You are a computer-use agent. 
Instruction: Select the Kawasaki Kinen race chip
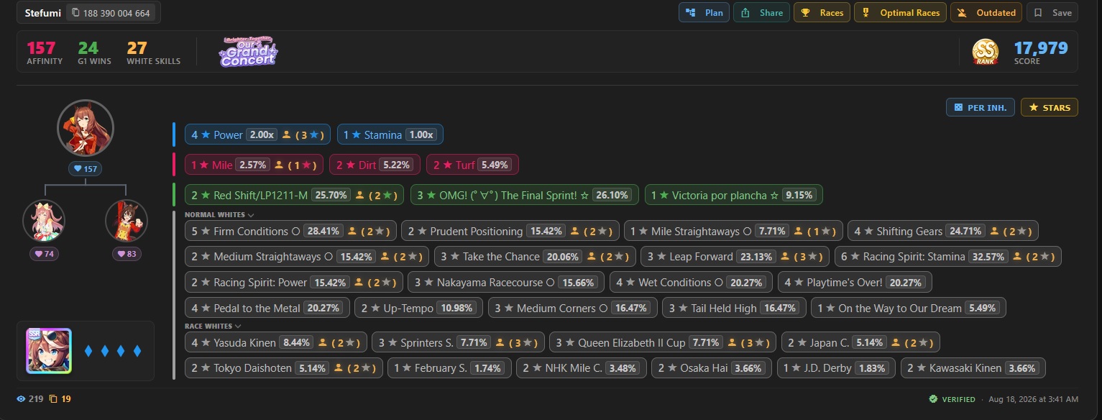click(x=973, y=368)
